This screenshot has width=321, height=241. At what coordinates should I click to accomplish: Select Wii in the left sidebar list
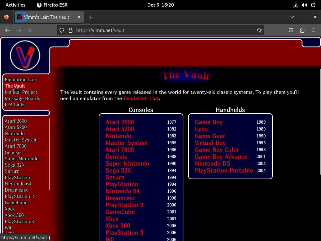(8, 228)
